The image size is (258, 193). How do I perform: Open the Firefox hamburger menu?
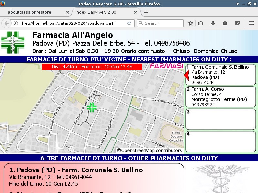pos(251,23)
